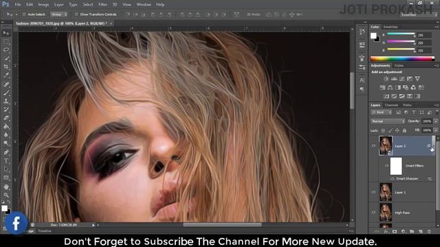This screenshot has height=247, width=440.
Task: Enable Show Transform Controls checkbox
Action: pos(76,14)
